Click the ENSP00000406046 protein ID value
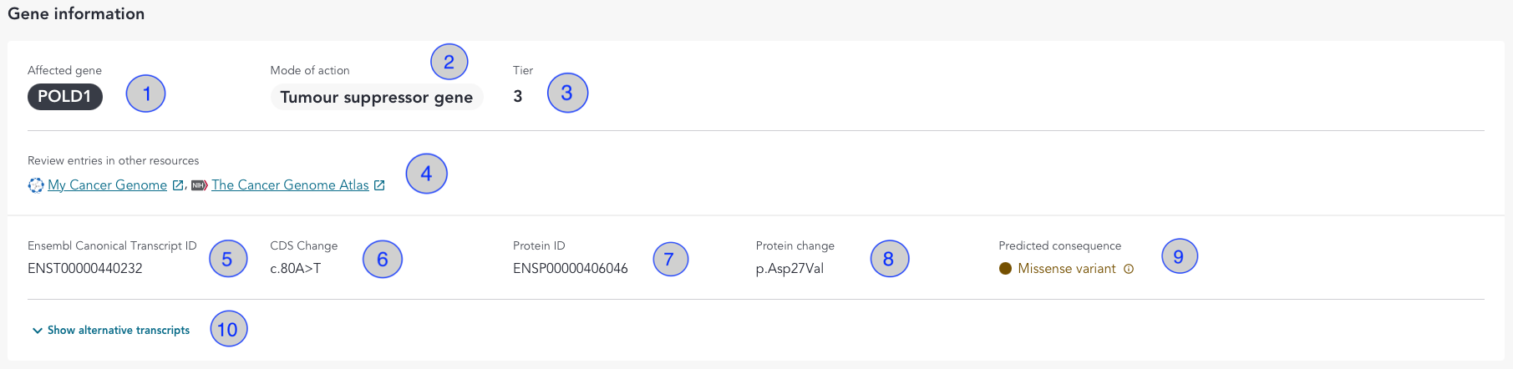The width and height of the screenshot is (1513, 369). point(571,269)
